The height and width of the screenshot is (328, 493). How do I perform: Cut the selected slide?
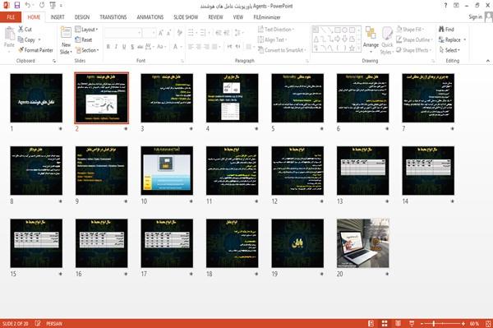pyautogui.click(x=25, y=30)
